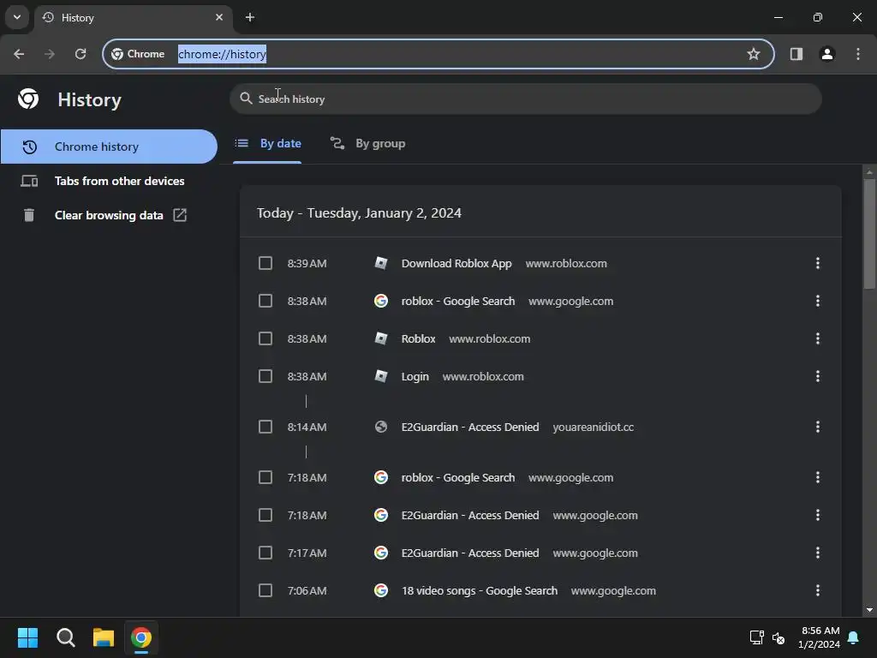
Task: Click the clock icon on the History tab
Action: click(48, 17)
